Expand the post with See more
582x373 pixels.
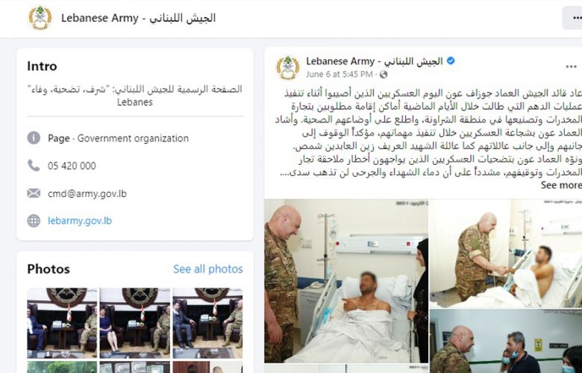561,185
